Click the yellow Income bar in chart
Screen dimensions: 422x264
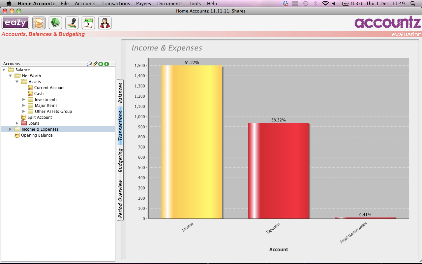point(192,142)
